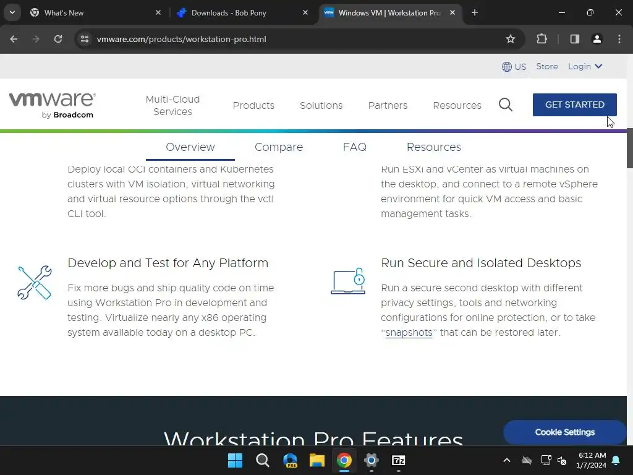Open the Extensions puzzle icon
This screenshot has height=475, width=633.
542,39
